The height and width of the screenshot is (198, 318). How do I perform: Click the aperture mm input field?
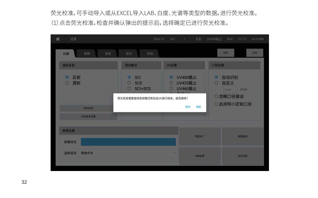click(x=230, y=90)
